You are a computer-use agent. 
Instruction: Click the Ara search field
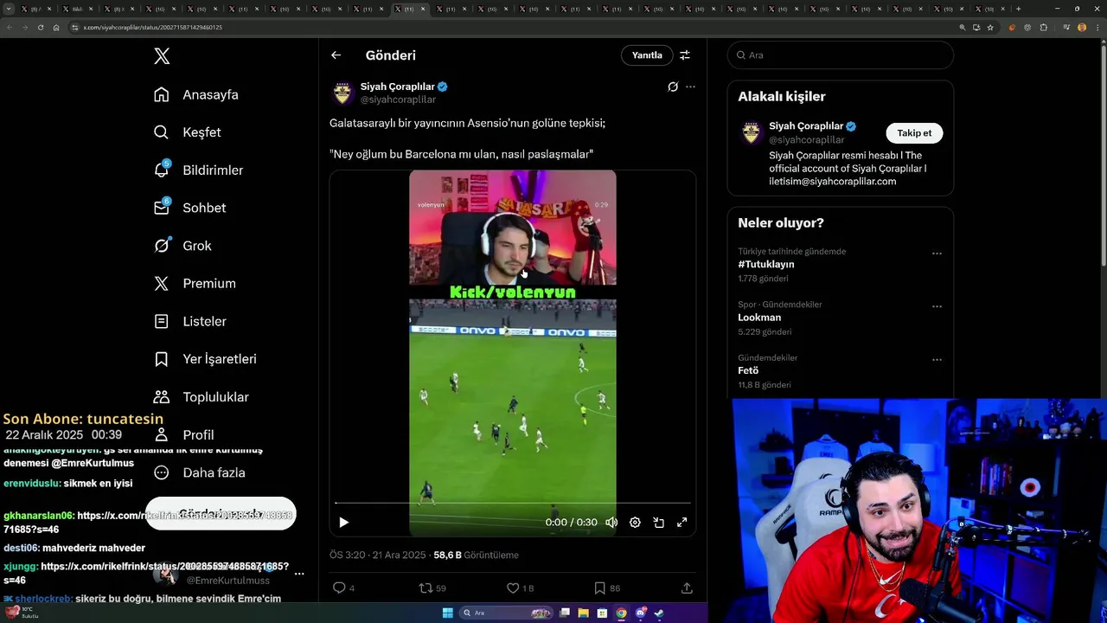840,55
